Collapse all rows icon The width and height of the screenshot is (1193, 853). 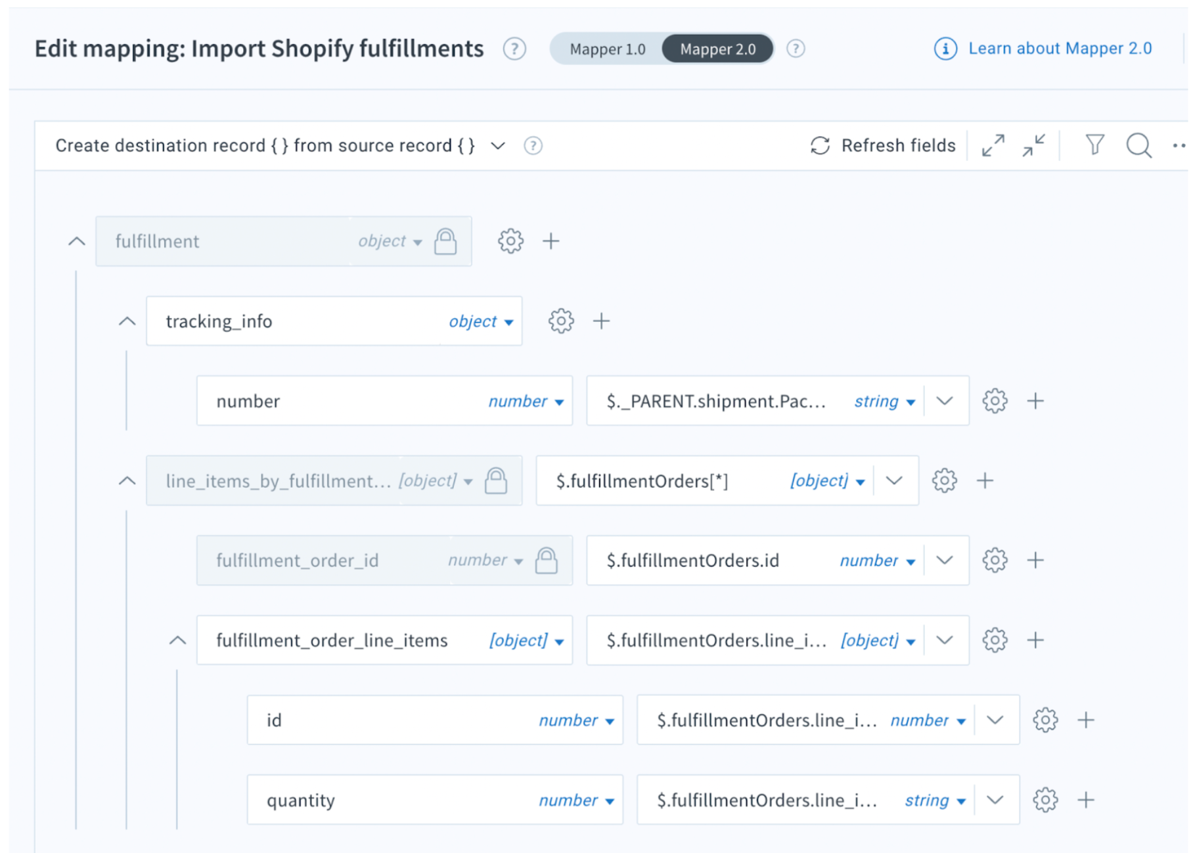click(x=1033, y=145)
